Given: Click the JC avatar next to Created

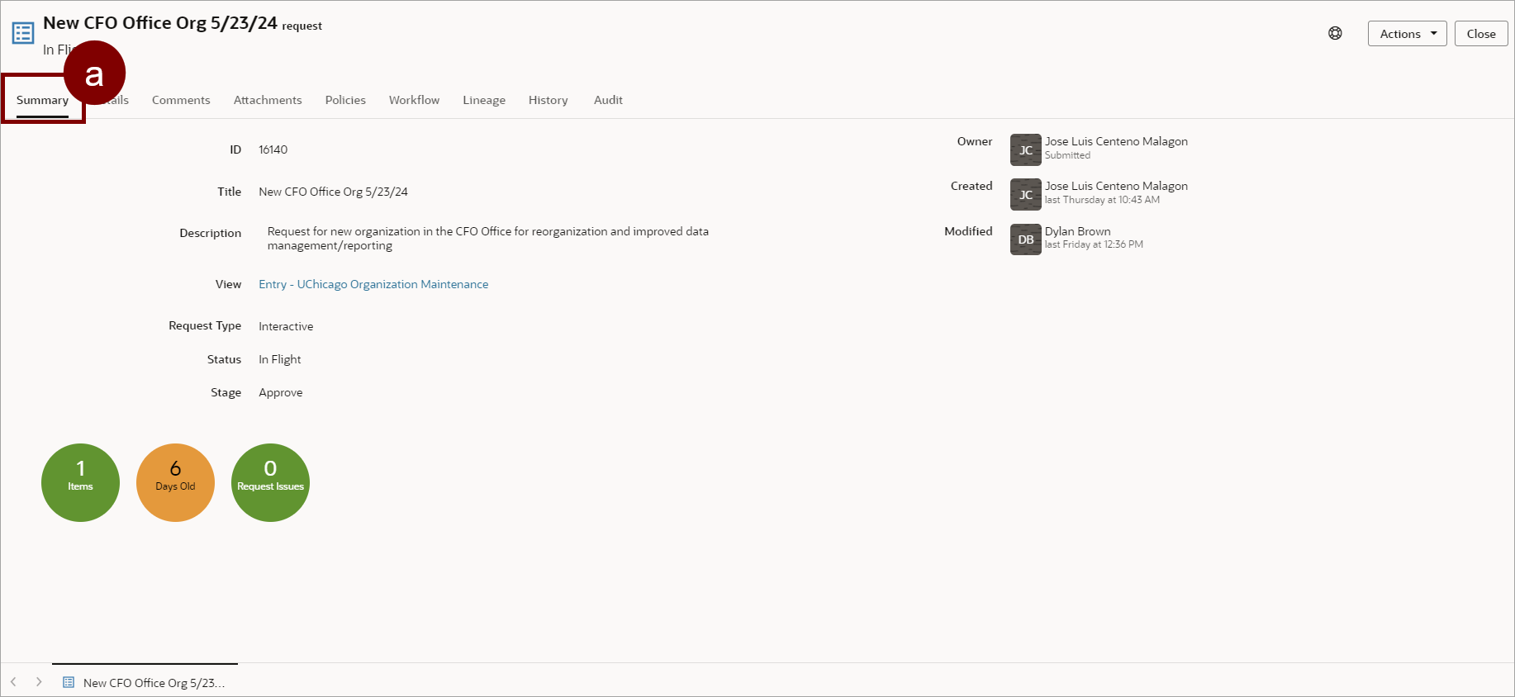Looking at the screenshot, I should click(x=1025, y=195).
